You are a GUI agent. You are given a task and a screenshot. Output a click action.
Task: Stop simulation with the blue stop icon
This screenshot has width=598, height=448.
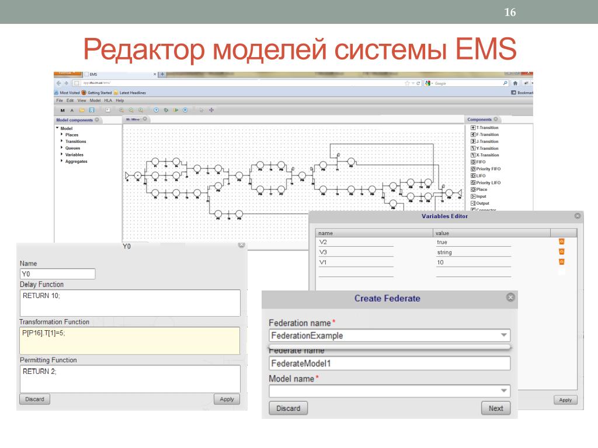pos(185,110)
